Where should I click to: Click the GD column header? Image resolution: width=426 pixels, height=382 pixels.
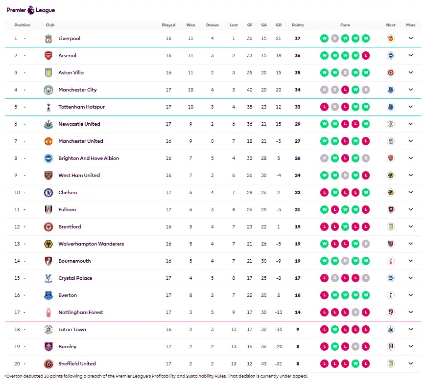coord(279,25)
